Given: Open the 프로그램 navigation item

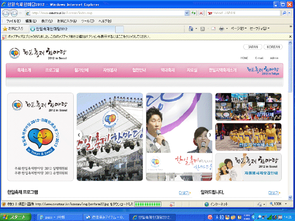Looking at the screenshot, I should click(52, 70).
